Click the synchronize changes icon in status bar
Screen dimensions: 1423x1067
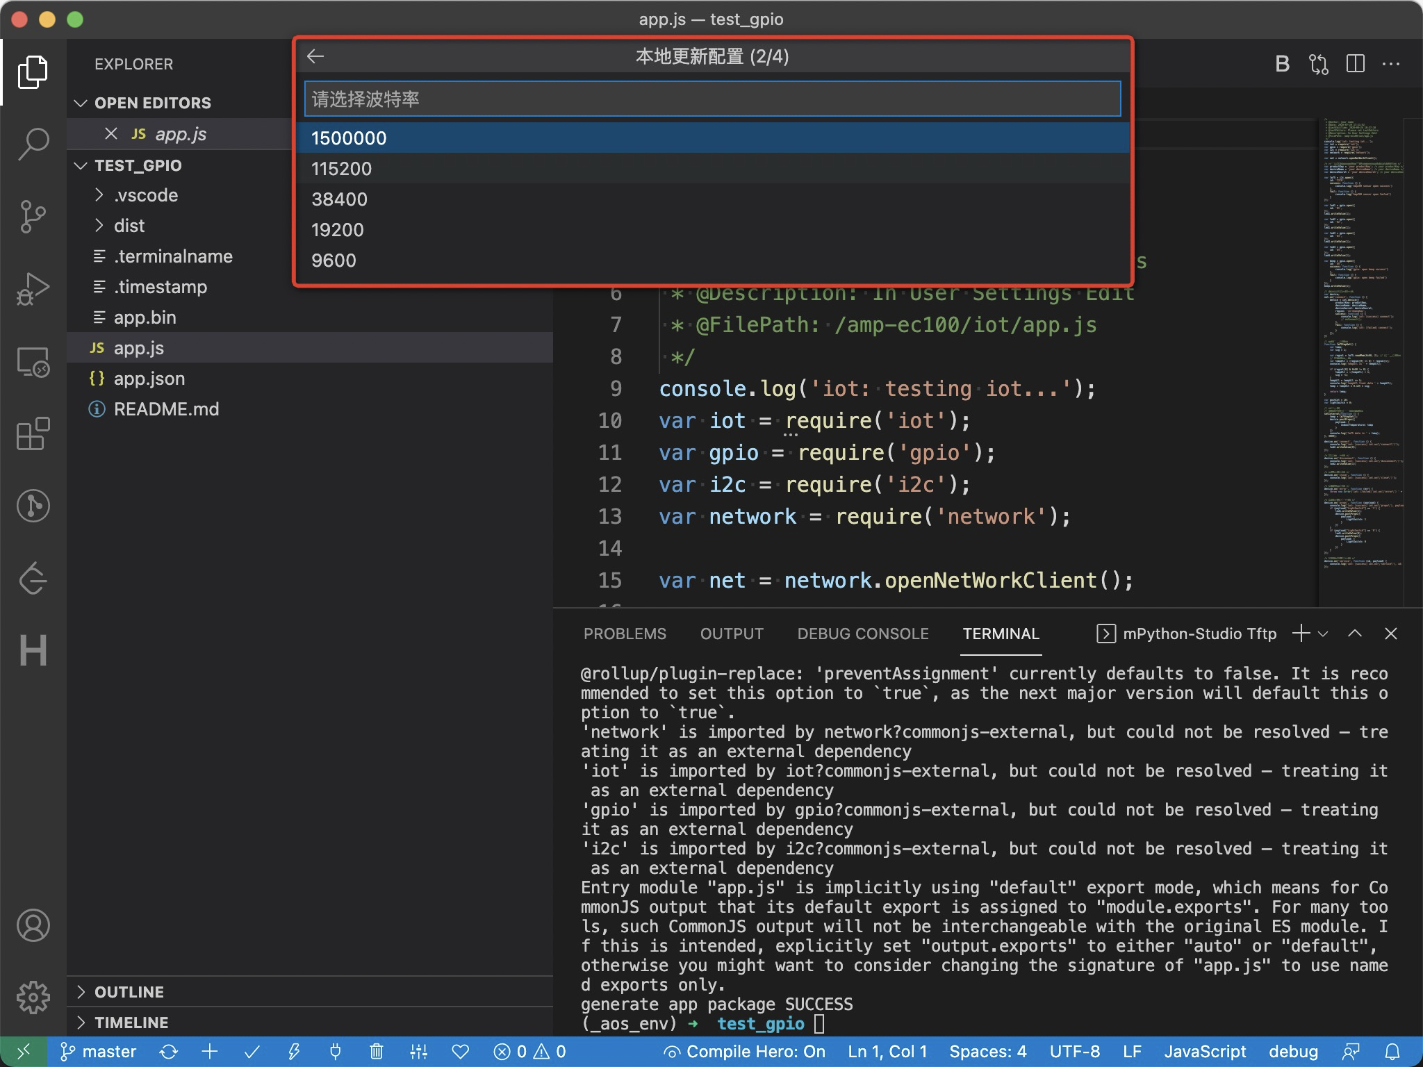(168, 1052)
